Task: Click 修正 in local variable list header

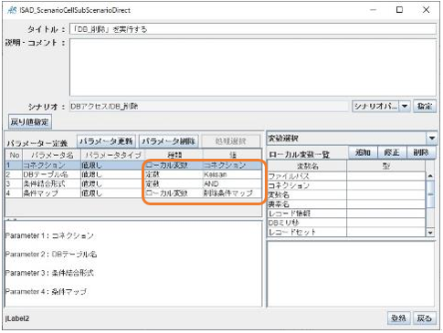Action: coord(392,152)
